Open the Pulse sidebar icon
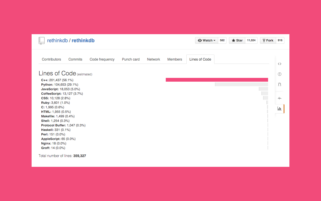The height and width of the screenshot is (201, 321). point(279,98)
